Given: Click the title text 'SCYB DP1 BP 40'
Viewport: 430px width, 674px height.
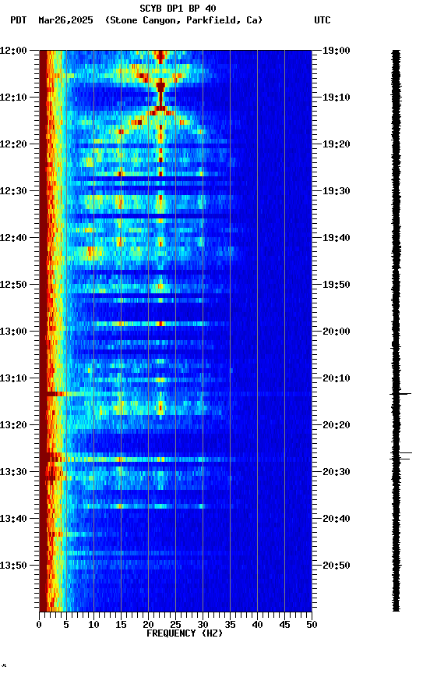Looking at the screenshot, I should [178, 8].
